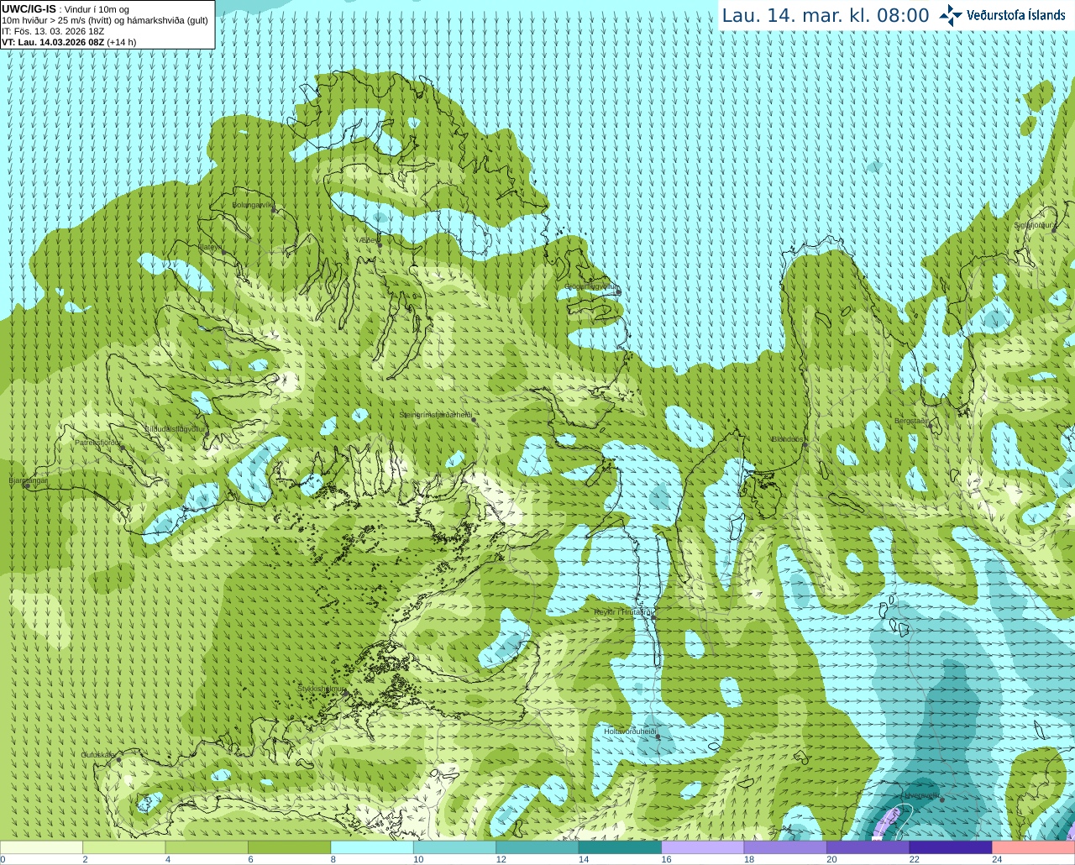Pick the pink above-24 m/s swatch
Viewport: 1075px width, 865px height.
[x=1034, y=847]
